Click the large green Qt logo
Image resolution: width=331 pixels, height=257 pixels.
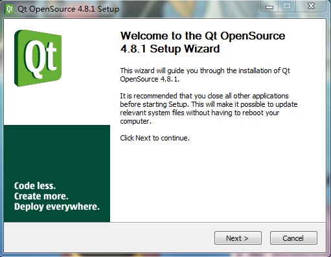(x=38, y=58)
